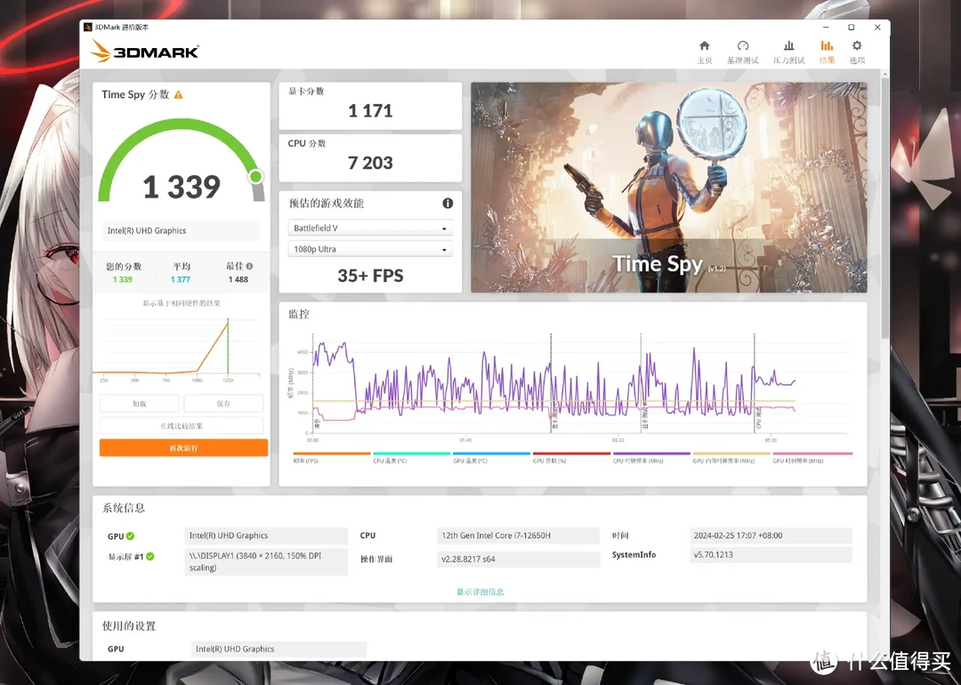Screen dimensions: 961x685
Task: Click green check icon next to 显示屏 #1
Action: [150, 556]
